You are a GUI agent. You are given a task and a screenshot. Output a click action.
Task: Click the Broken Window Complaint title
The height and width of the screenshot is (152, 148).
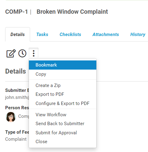(72, 12)
